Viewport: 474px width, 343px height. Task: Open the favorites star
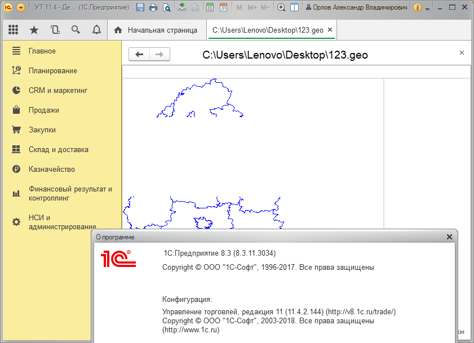point(34,30)
